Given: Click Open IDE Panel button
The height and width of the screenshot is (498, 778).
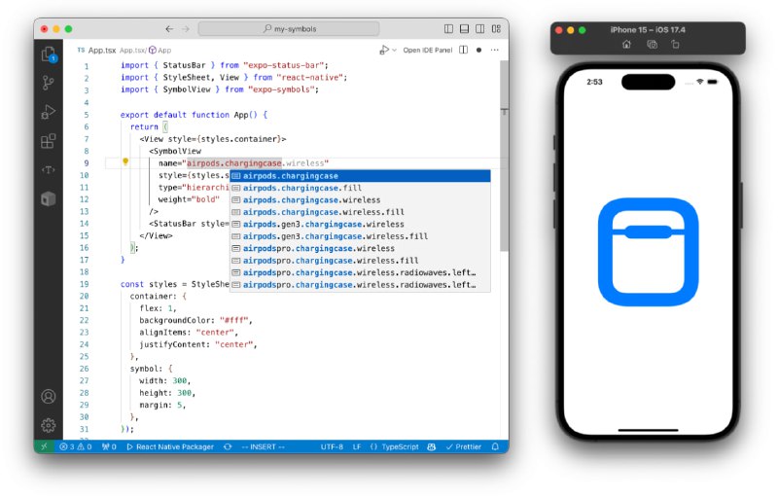Looking at the screenshot, I should point(427,51).
